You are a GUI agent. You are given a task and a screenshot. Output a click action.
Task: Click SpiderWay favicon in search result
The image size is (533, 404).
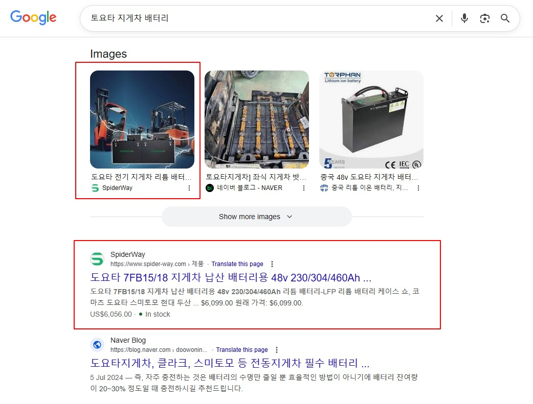(x=97, y=259)
